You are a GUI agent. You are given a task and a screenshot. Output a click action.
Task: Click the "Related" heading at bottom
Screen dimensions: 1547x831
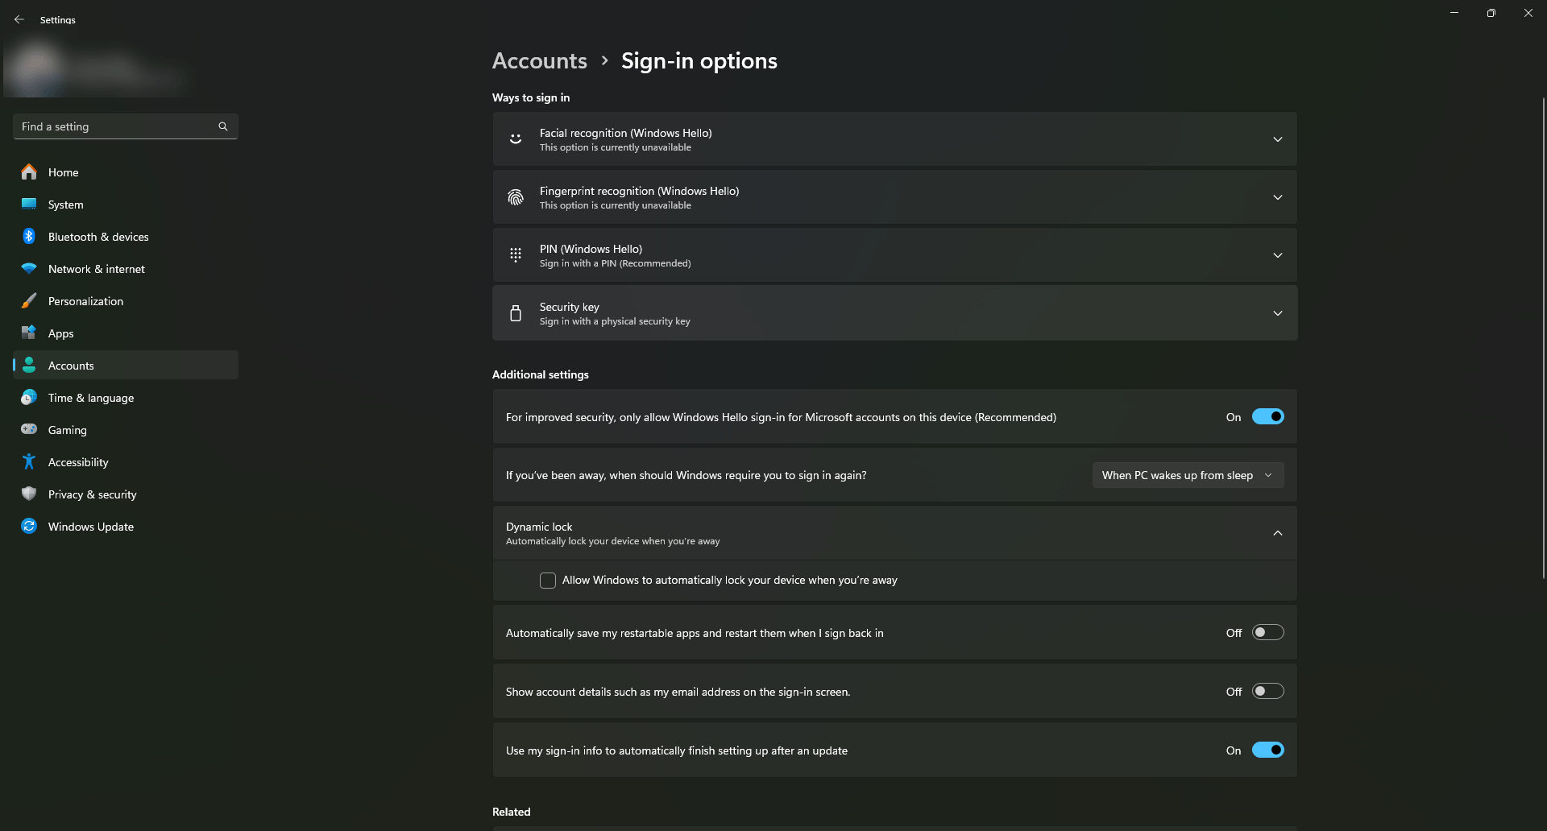click(x=511, y=812)
